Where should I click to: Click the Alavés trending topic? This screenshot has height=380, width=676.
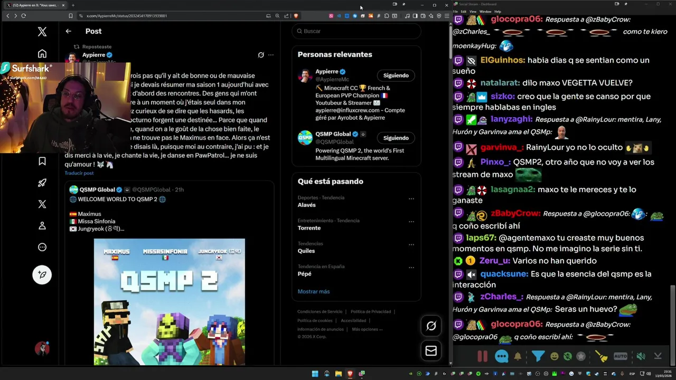coord(306,205)
